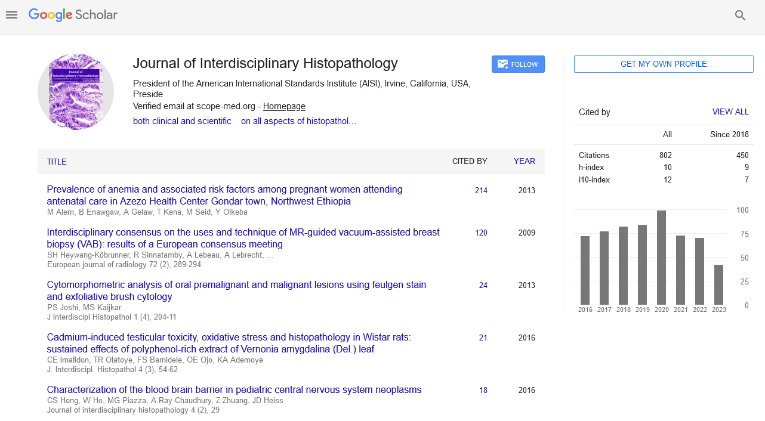Click the 'both clinical and scientific' tag
Screen dimensions: 765x421
182,121
